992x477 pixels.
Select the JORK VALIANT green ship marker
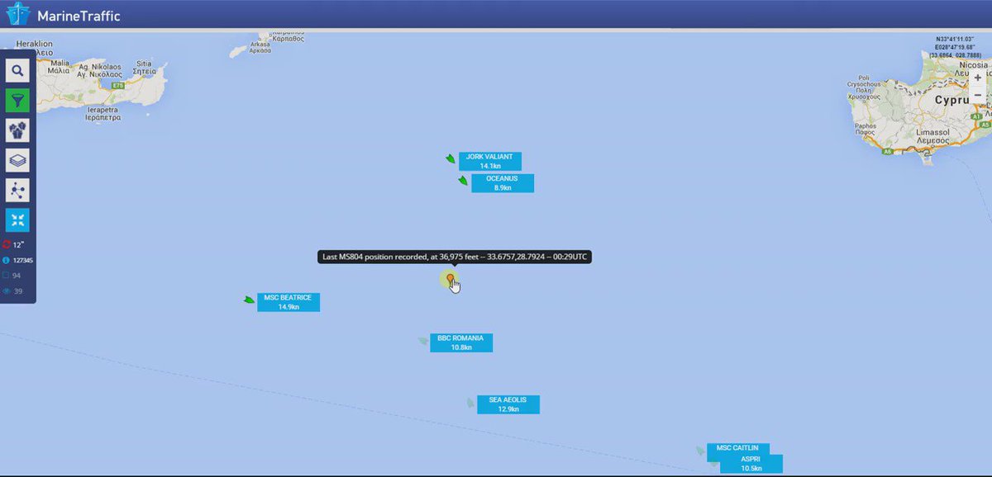coord(449,158)
